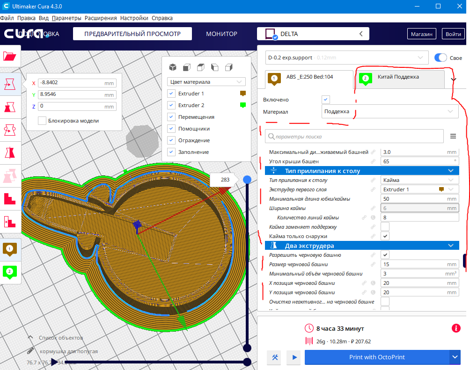
Task: Select the Rotate tool icon
Action: click(9, 130)
